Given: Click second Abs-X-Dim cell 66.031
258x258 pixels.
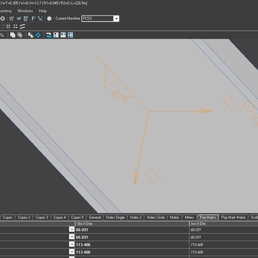Looking at the screenshot, I should (132, 237).
